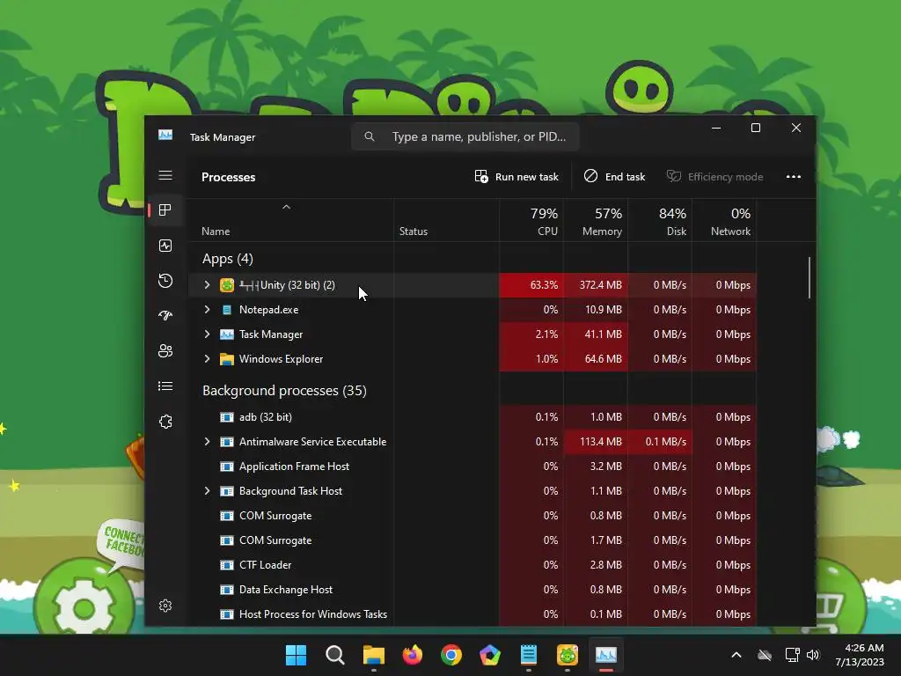Open the Notepad app from the taskbar
The height and width of the screenshot is (676, 901).
tap(529, 655)
